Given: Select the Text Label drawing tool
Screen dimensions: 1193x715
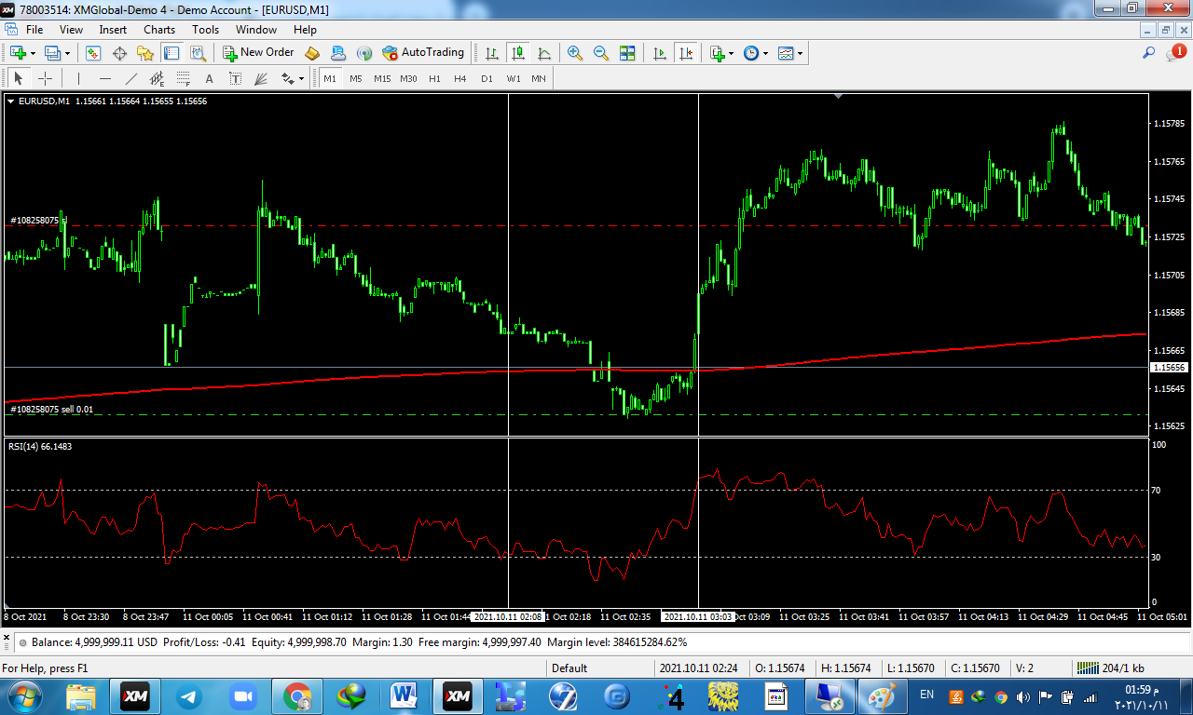Looking at the screenshot, I should [233, 79].
